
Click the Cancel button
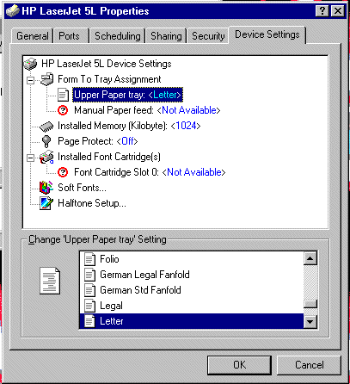coord(310,365)
